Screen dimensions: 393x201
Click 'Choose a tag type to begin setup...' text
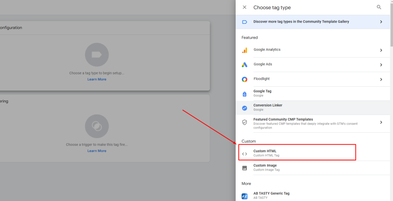point(97,73)
